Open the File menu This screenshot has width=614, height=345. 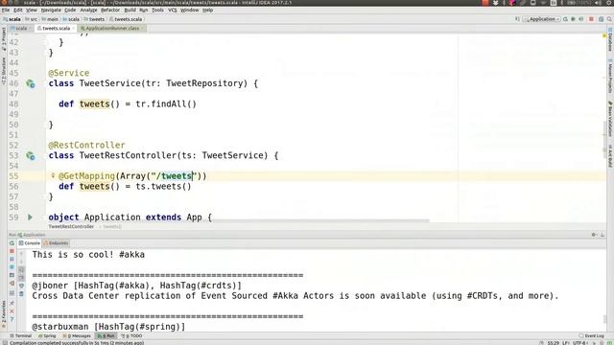click(x=6, y=11)
